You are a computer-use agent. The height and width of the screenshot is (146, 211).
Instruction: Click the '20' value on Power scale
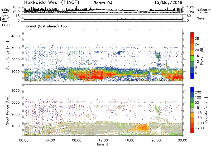197,50
